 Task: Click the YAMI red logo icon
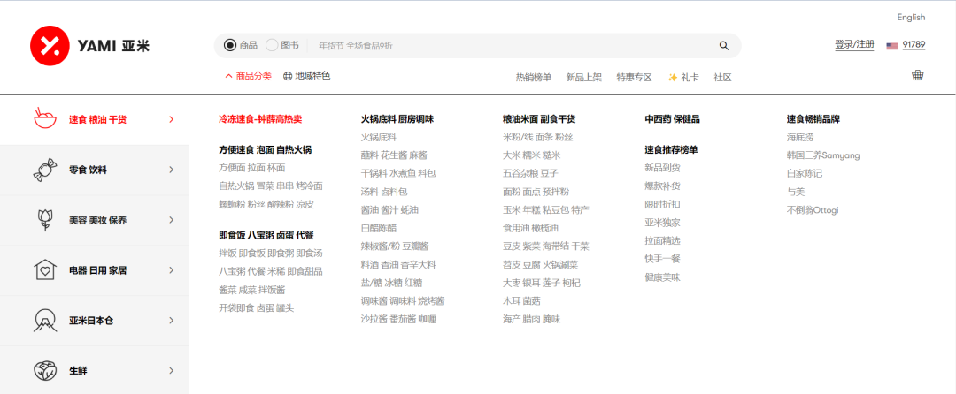click(50, 45)
